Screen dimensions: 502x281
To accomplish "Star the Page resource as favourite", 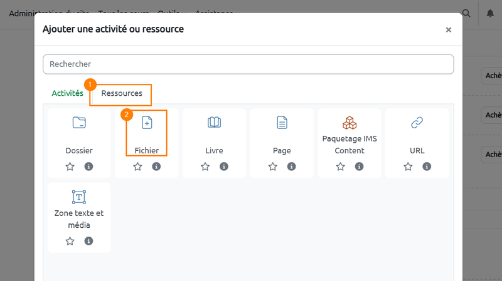I will tap(272, 166).
